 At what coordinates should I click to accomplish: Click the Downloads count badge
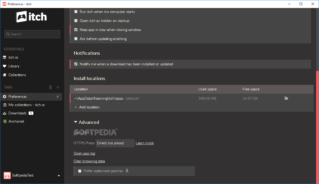31,113
